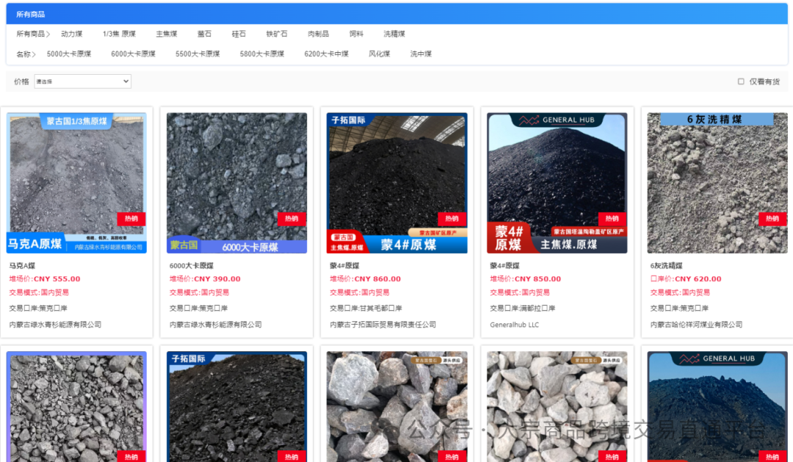The image size is (793, 462).
Task: Click the 热销 badge on 马克A煤 image
Action: 131,219
